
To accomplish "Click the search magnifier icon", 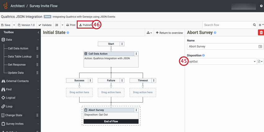I will pos(254,25).
